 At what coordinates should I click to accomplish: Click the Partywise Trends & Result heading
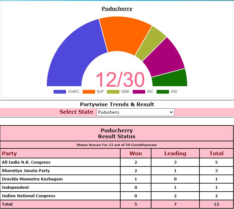(117, 104)
